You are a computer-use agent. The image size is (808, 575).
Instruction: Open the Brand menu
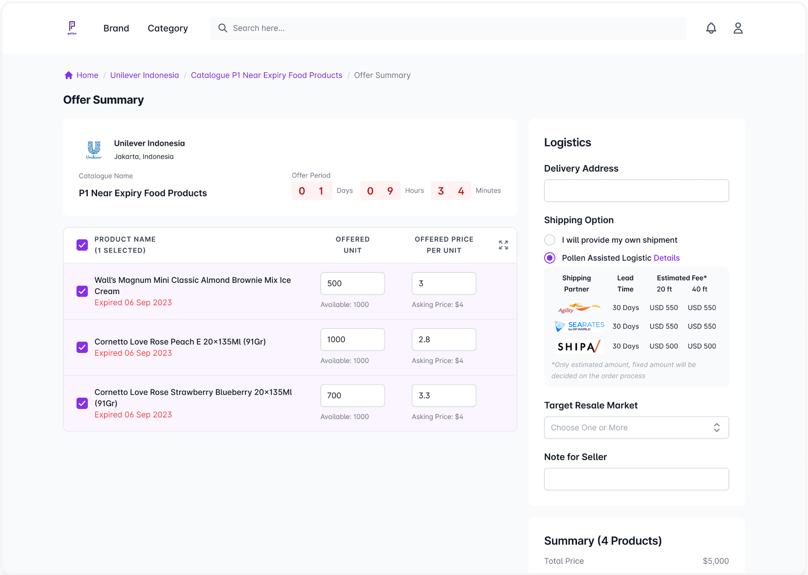click(x=116, y=28)
